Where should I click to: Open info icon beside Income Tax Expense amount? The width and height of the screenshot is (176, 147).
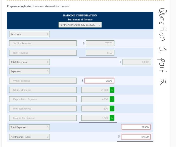pos(112,118)
